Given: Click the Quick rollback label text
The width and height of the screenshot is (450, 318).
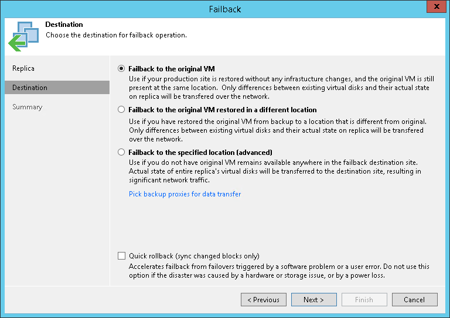Looking at the screenshot, I should coord(194,256).
